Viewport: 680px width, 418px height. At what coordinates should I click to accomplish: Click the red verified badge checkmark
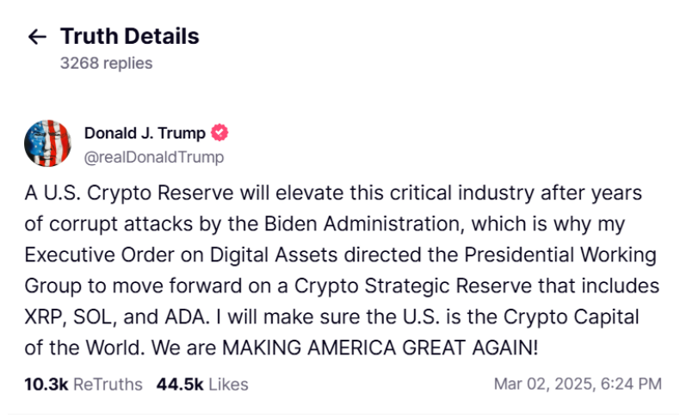(219, 132)
